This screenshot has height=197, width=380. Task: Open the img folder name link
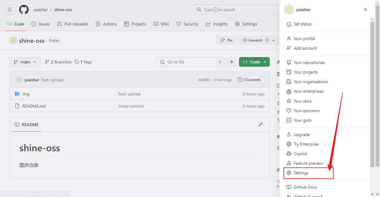pos(26,94)
